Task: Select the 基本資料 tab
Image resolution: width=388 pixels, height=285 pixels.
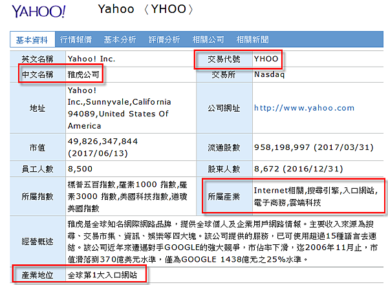Action: point(32,39)
